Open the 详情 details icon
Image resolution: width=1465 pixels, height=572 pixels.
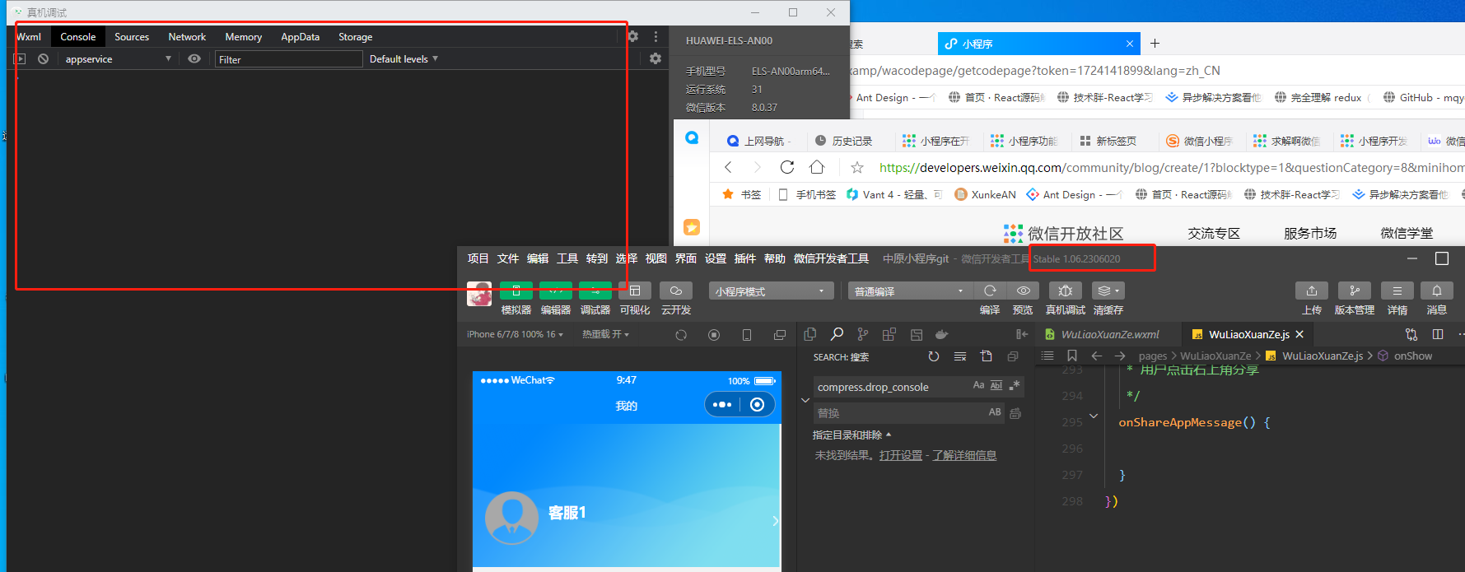tap(1397, 291)
